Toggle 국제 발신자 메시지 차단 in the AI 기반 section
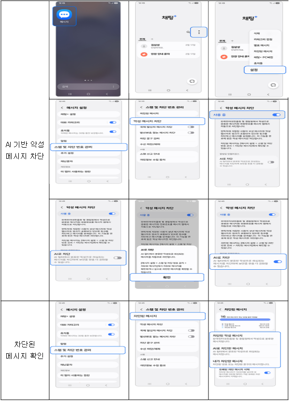Image resolution: width=290 pixels, height=401 pixels. (191, 127)
